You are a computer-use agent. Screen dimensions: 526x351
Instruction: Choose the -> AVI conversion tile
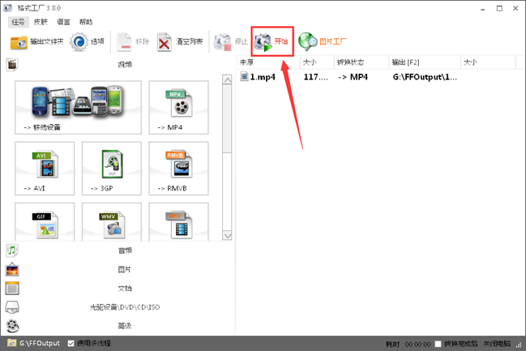point(45,169)
